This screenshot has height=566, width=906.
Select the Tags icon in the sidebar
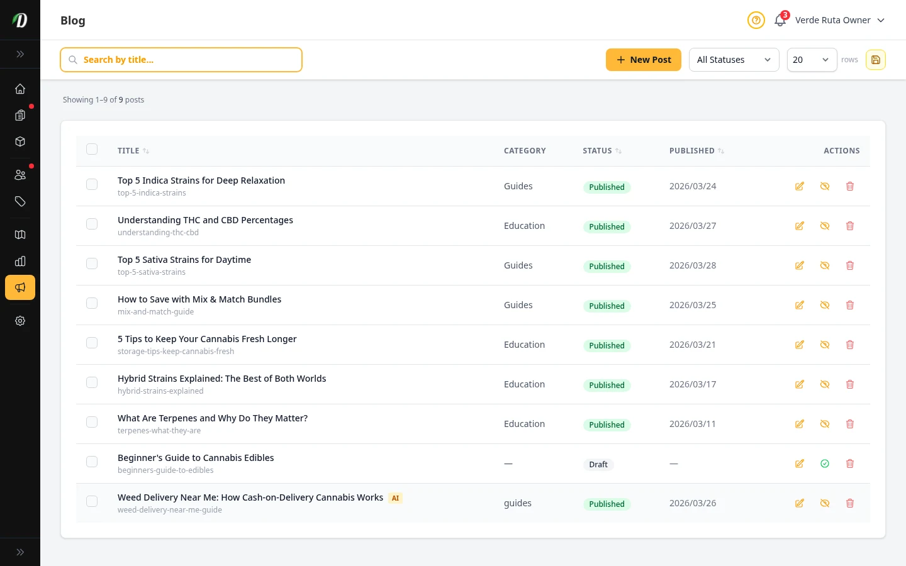click(20, 202)
